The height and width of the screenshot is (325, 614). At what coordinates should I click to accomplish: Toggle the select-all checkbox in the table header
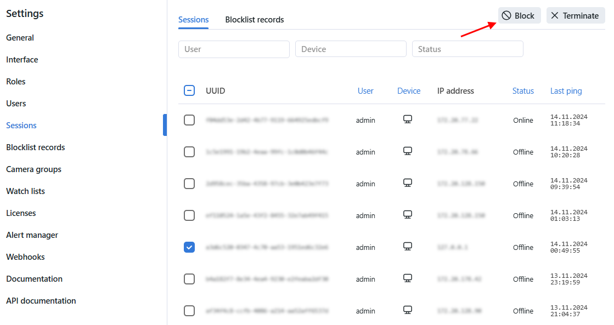189,91
